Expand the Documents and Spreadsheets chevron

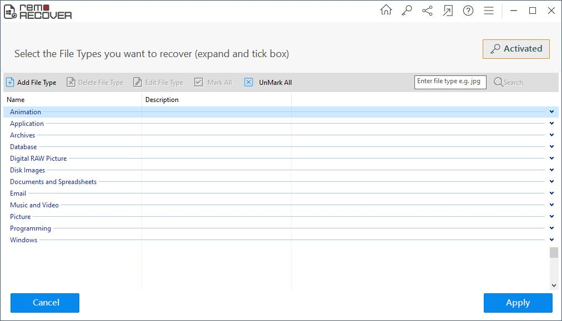tap(551, 182)
